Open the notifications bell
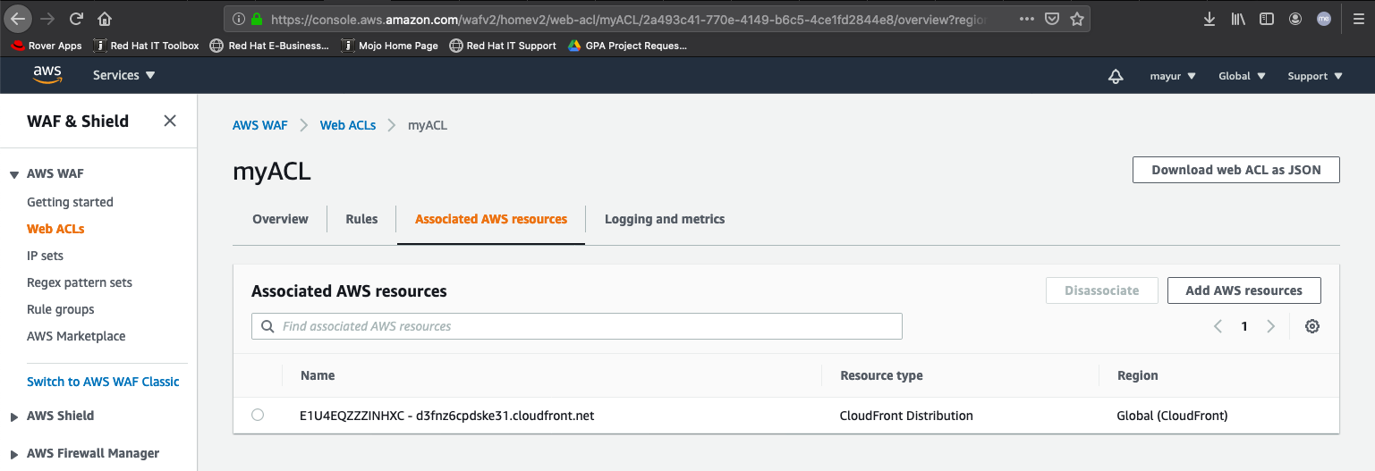1375x471 pixels. click(1116, 77)
